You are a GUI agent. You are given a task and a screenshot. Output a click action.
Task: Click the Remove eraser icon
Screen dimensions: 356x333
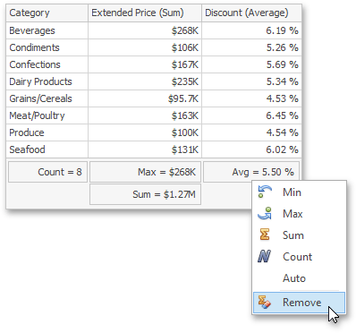tap(264, 303)
